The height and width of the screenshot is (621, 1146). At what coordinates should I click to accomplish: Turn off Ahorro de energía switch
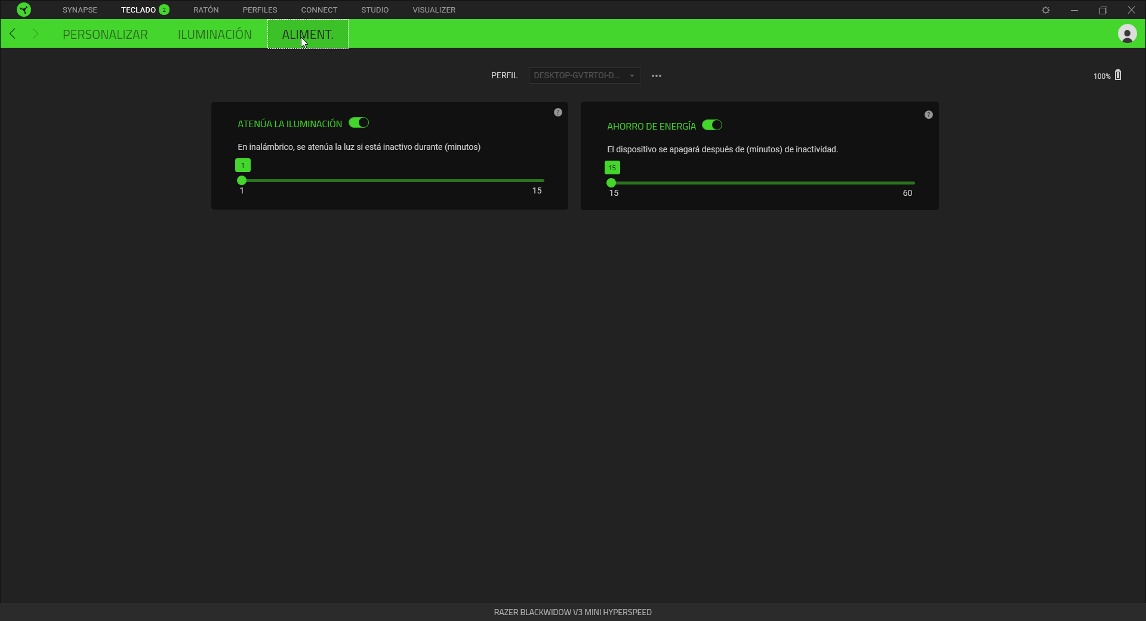pyautogui.click(x=712, y=125)
